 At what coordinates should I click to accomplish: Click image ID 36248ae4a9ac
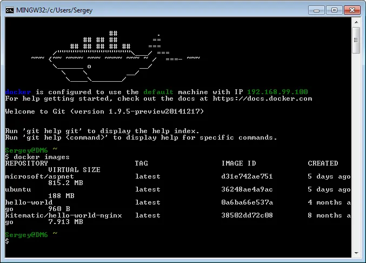pos(247,189)
